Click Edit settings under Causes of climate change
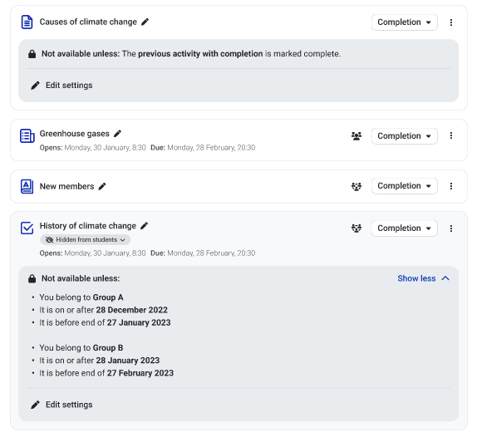The width and height of the screenshot is (477, 437). [x=61, y=85]
